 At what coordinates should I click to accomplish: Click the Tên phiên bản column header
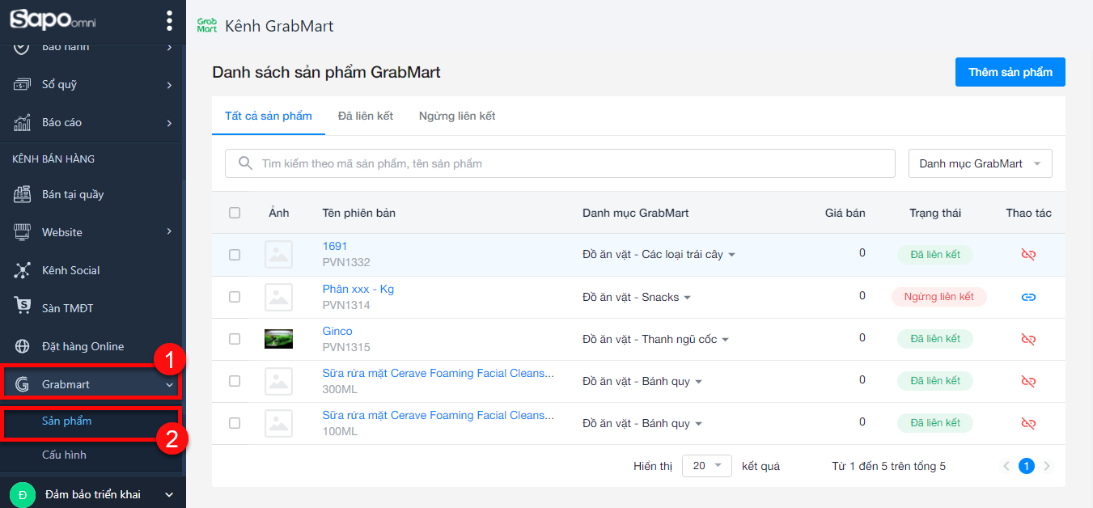(x=358, y=213)
